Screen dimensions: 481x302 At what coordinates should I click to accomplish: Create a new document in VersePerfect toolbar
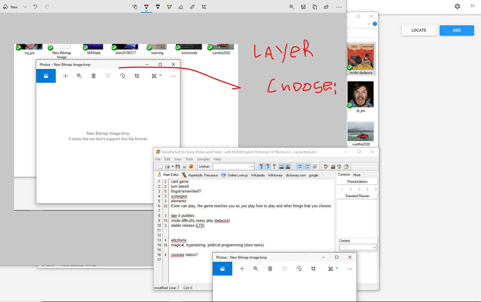[x=160, y=166]
